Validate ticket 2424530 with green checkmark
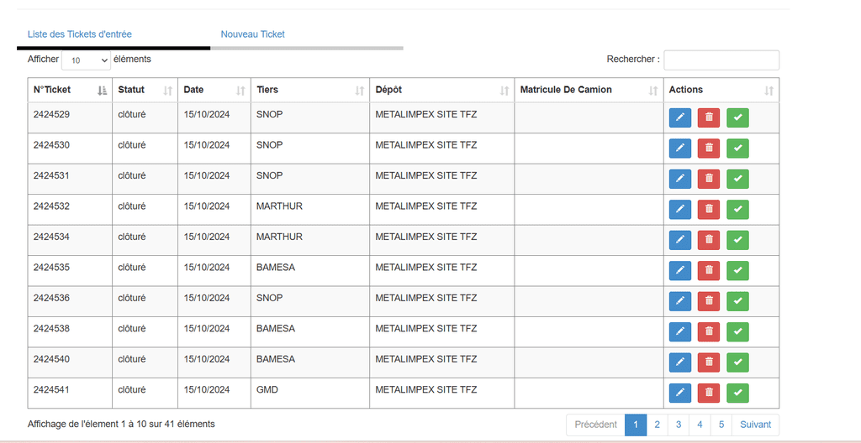Image resolution: width=861 pixels, height=443 pixels. pos(738,149)
